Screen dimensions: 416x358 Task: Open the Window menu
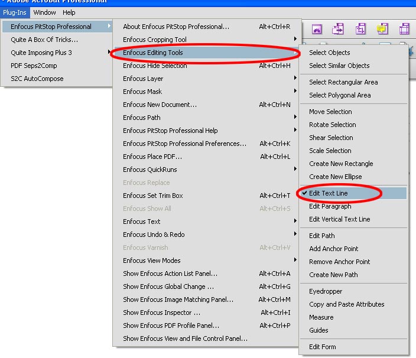44,12
